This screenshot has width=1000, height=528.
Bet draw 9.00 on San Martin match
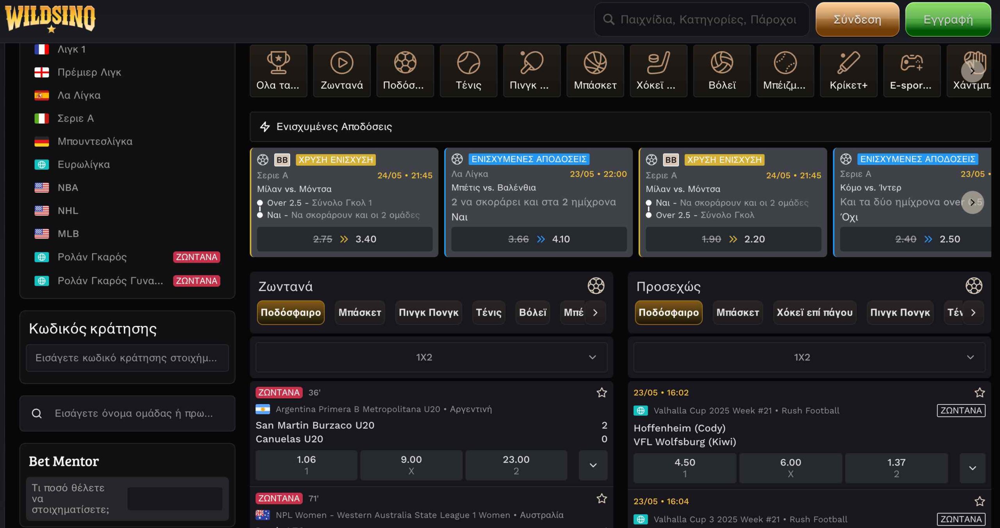pos(411,465)
